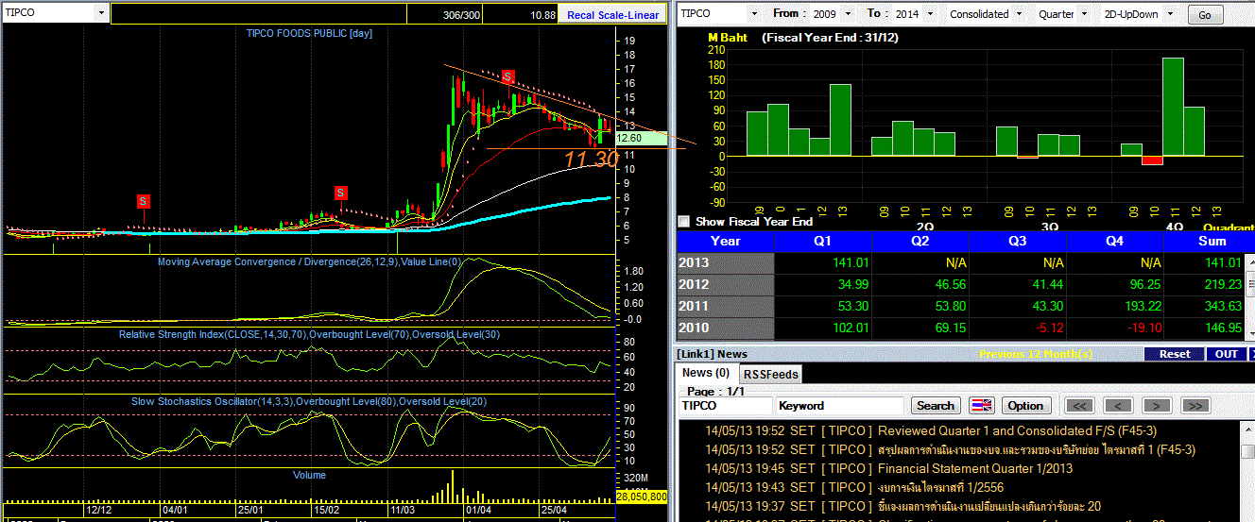Go to next news page (>)
Image resolution: width=1255 pixels, height=522 pixels.
(x=1156, y=406)
